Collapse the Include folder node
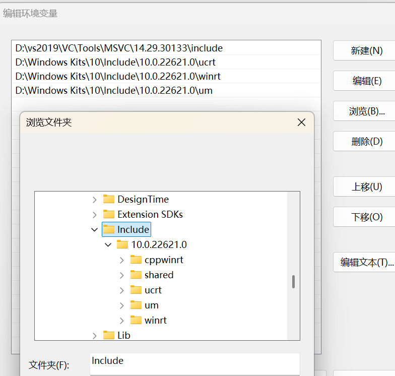The height and width of the screenshot is (376, 395). coord(95,230)
